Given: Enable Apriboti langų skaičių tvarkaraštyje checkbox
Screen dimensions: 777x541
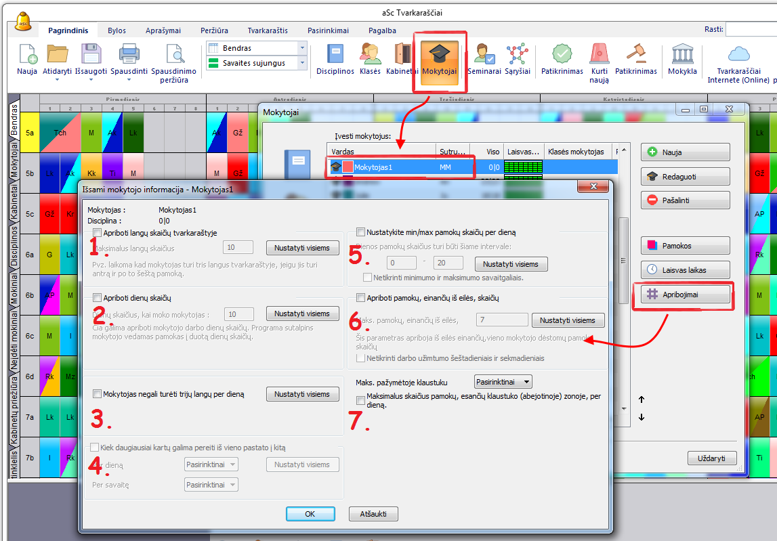Looking at the screenshot, I should (x=97, y=232).
